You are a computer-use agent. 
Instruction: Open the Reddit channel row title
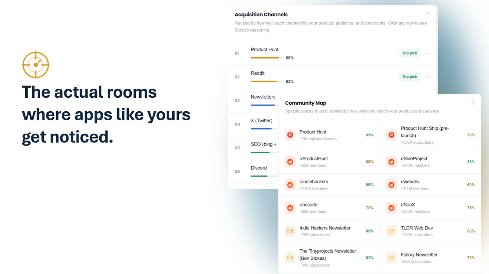coord(258,73)
